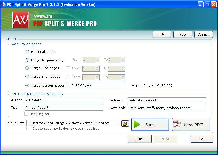This screenshot has height=155, width=218.
Task: Click the Keywords input field
Action: 167,108
